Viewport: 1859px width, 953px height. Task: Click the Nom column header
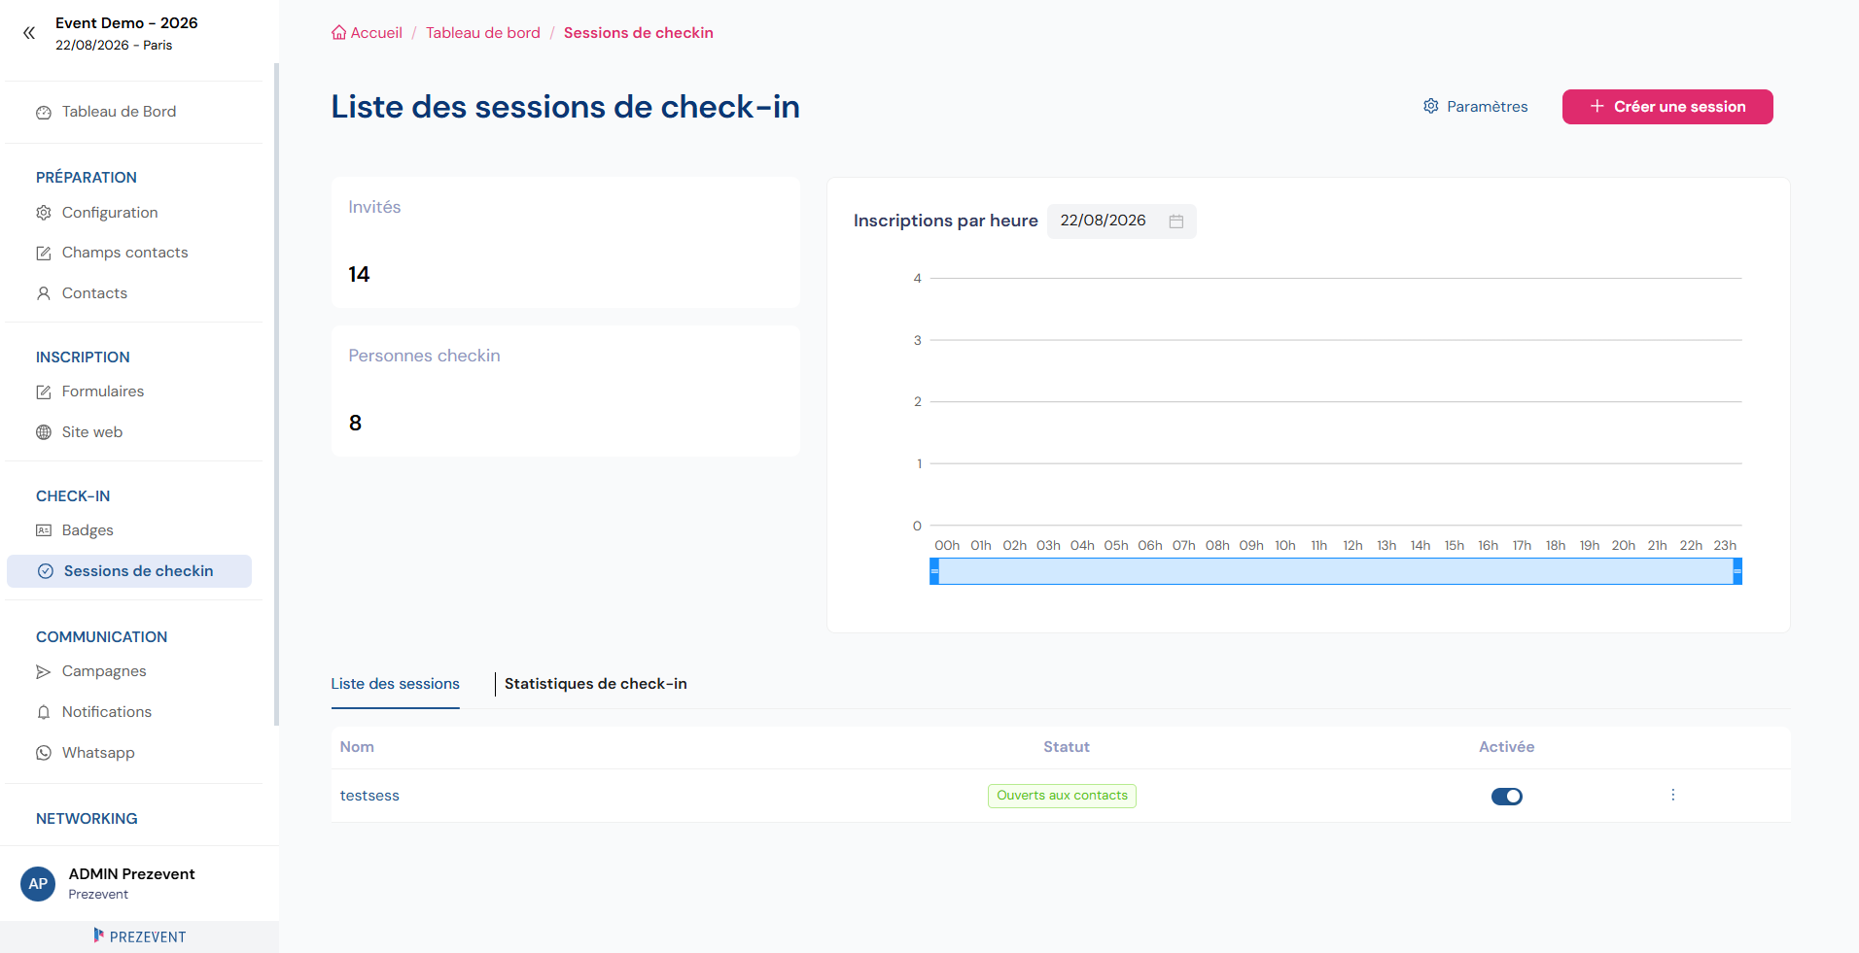coord(357,747)
